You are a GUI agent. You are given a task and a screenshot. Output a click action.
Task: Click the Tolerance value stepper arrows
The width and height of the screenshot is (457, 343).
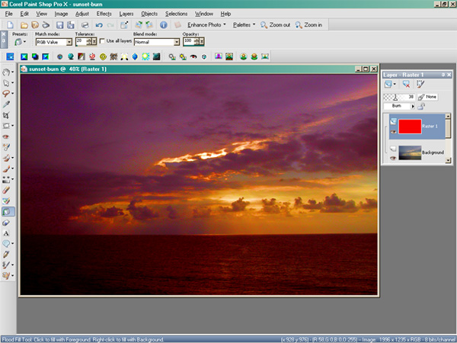point(89,42)
